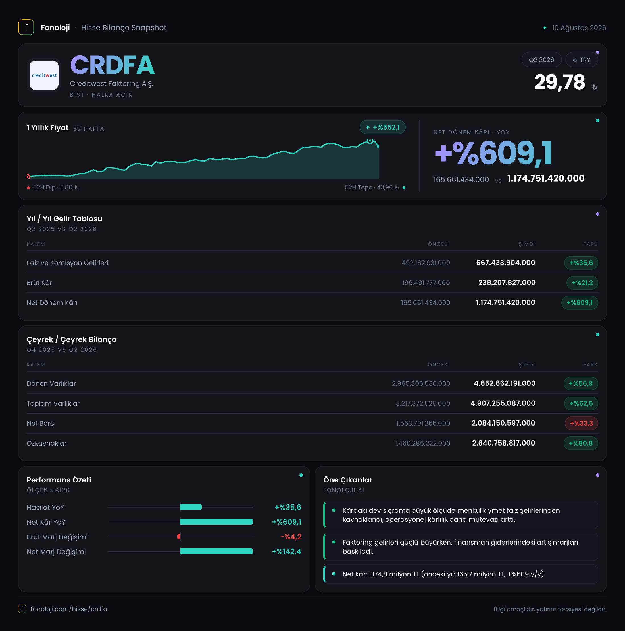The image size is (625, 631).
Task: Select the Q2 2026 period pill
Action: point(541,60)
